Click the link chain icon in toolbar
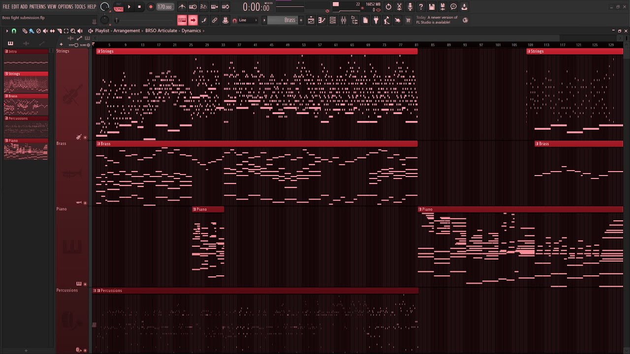 click(x=215, y=20)
